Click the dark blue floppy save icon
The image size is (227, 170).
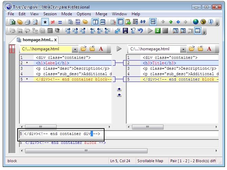click(x=125, y=31)
